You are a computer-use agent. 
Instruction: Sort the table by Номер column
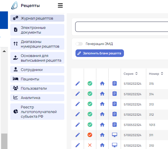point(156,74)
